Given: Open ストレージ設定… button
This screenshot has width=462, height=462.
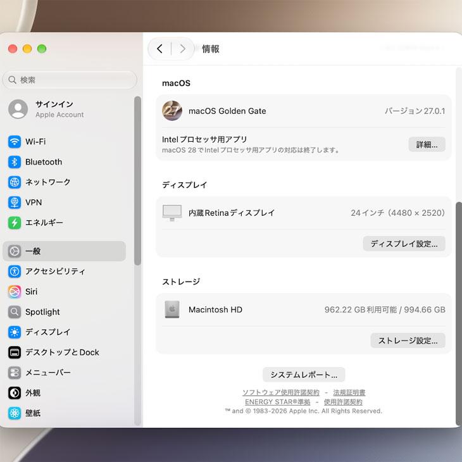Looking at the screenshot, I should tap(408, 340).
